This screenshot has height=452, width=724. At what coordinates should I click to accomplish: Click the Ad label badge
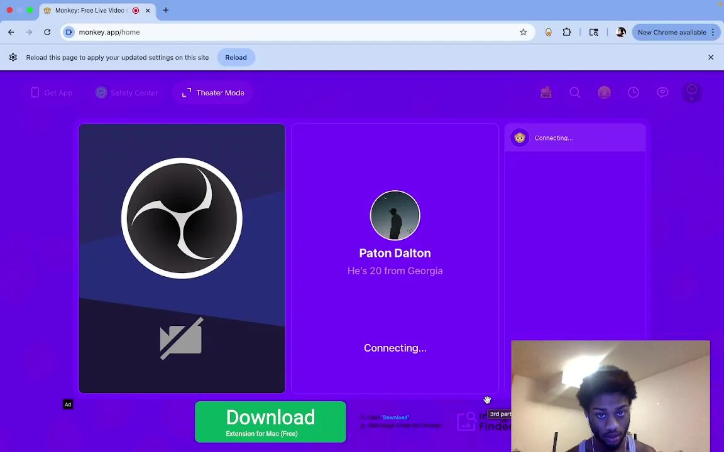[x=68, y=404]
